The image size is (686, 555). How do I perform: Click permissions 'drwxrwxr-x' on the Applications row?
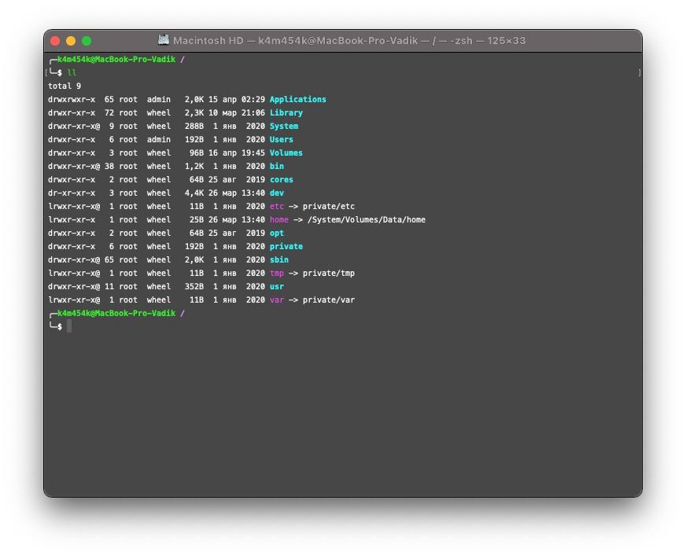72,99
